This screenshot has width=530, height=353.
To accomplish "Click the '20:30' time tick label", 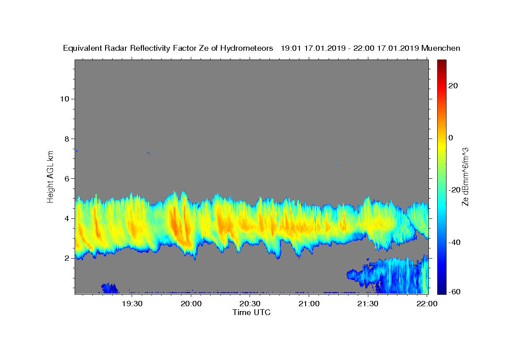I will tap(250, 304).
